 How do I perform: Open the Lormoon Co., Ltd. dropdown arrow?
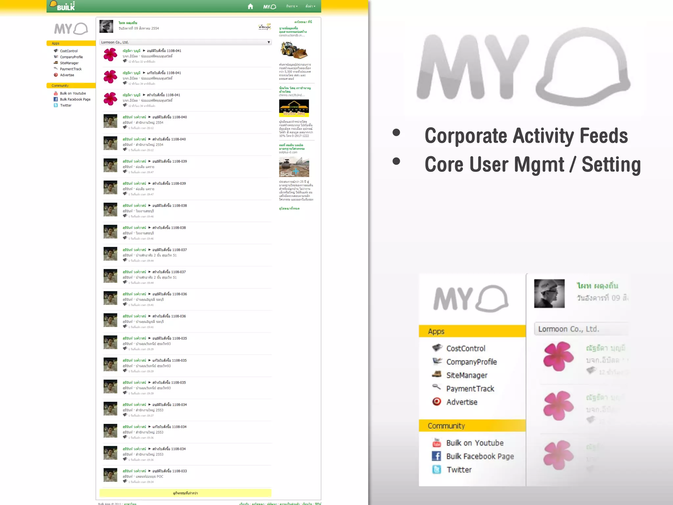pyautogui.click(x=268, y=42)
